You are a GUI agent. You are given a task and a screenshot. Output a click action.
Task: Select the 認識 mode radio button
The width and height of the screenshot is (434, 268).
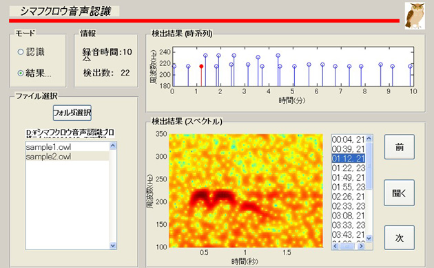tap(21, 52)
